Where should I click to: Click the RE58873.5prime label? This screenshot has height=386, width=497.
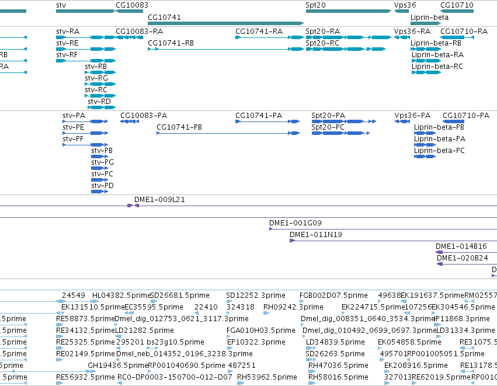pyautogui.click(x=85, y=318)
